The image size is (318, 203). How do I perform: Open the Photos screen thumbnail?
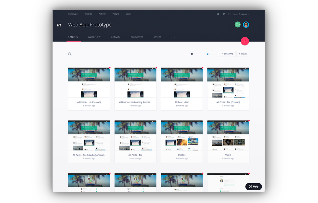182,138
